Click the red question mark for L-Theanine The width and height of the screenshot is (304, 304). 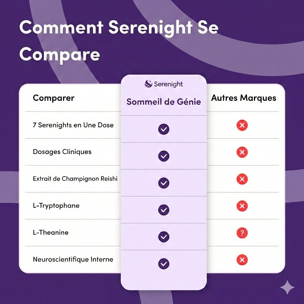(x=242, y=233)
